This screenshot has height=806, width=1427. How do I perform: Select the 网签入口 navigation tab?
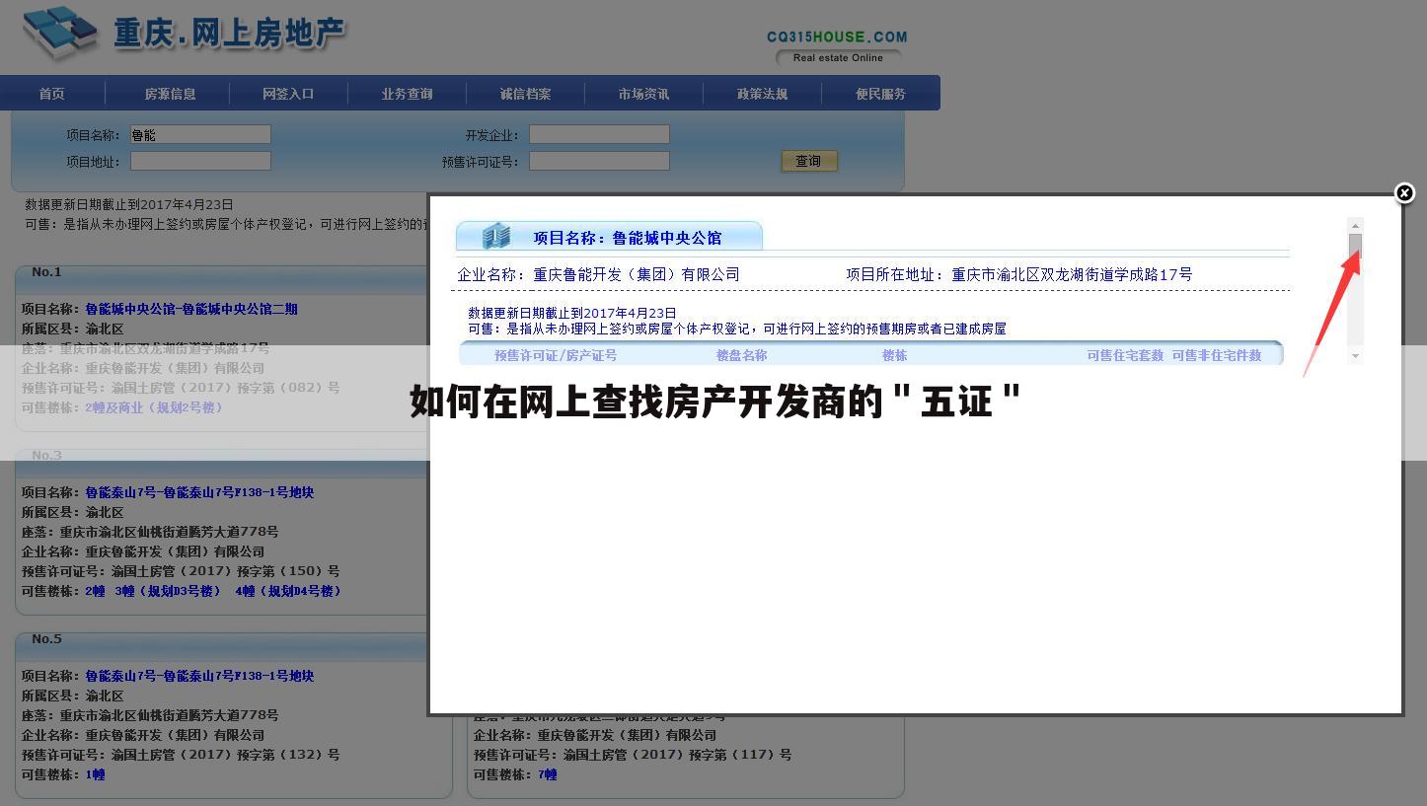coord(288,93)
